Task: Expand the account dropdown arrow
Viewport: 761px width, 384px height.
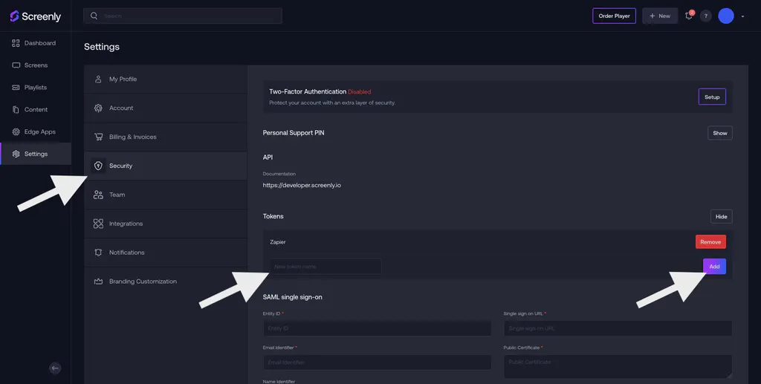Action: (742, 16)
